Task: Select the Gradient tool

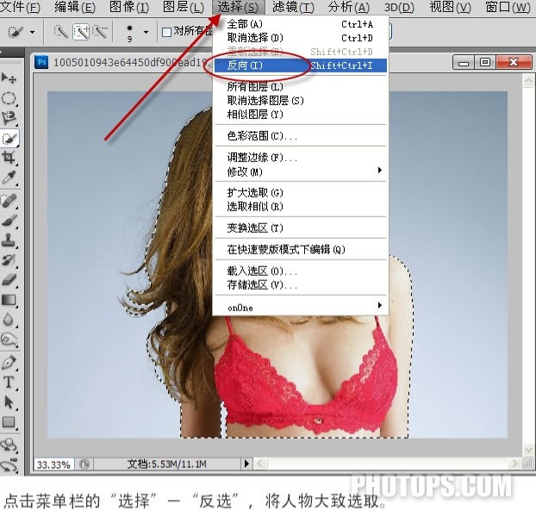Action: tap(9, 300)
